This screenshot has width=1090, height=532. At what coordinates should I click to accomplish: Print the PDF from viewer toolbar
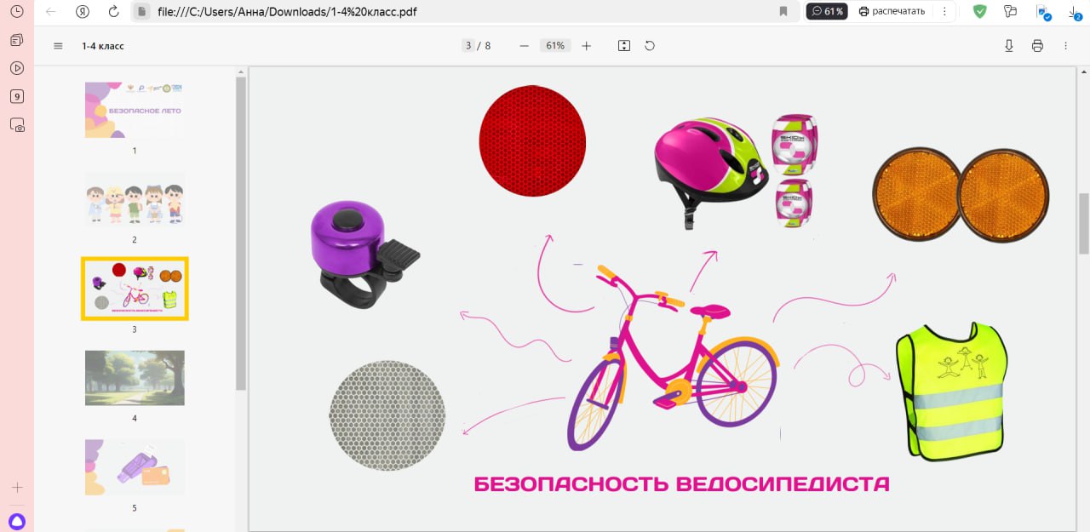1037,46
